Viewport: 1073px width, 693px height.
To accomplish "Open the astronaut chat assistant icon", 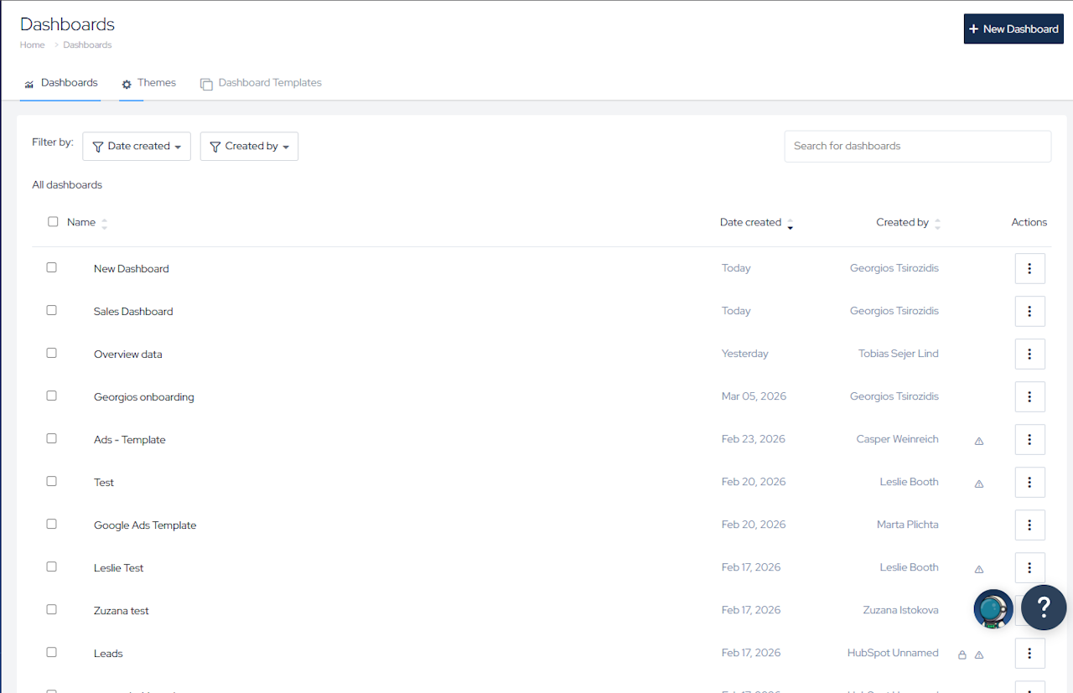I will (993, 608).
